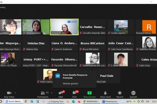Stop the camera with Stop Video
157x104 pixels.
point(9,94)
